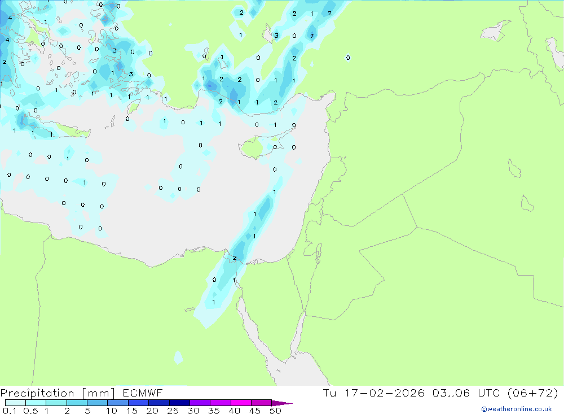The height and width of the screenshot is (414, 564).
Task: Select the 2–5 mm legend color box
Action: 77,403
